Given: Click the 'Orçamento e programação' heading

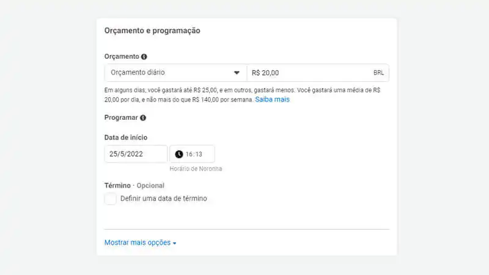Looking at the screenshot, I should [x=152, y=31].
